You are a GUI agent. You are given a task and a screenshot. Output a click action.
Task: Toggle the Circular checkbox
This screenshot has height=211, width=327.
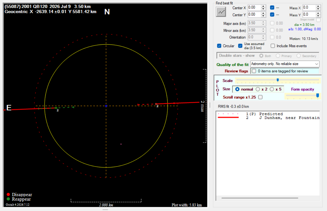point(219,46)
